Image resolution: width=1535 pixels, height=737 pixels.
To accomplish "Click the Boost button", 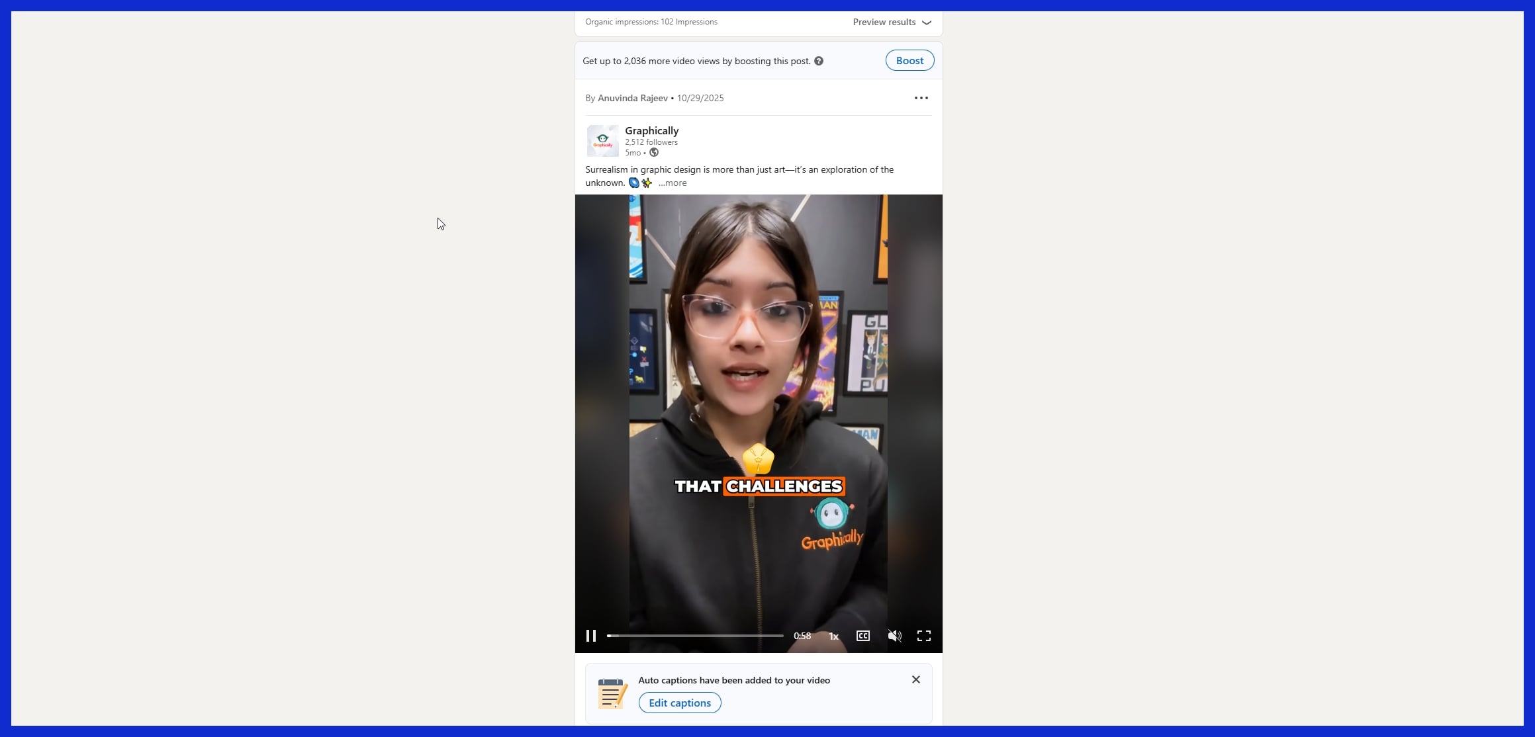I will click(x=909, y=60).
